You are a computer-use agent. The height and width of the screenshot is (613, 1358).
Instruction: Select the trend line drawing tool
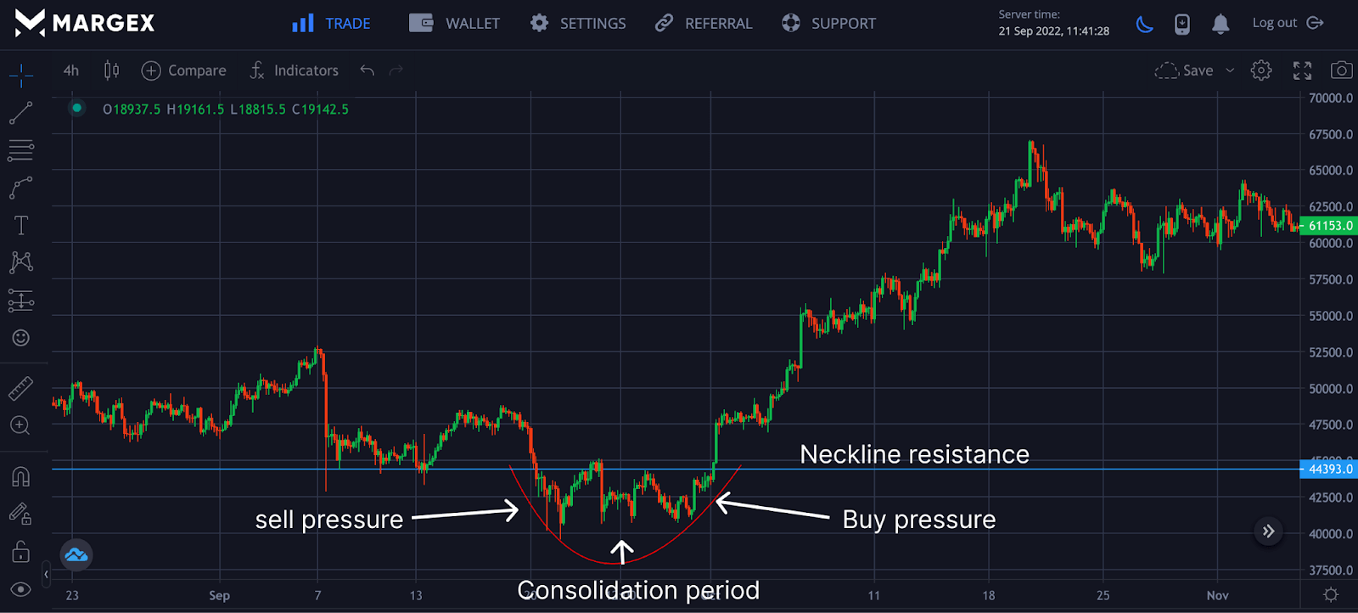(x=21, y=113)
